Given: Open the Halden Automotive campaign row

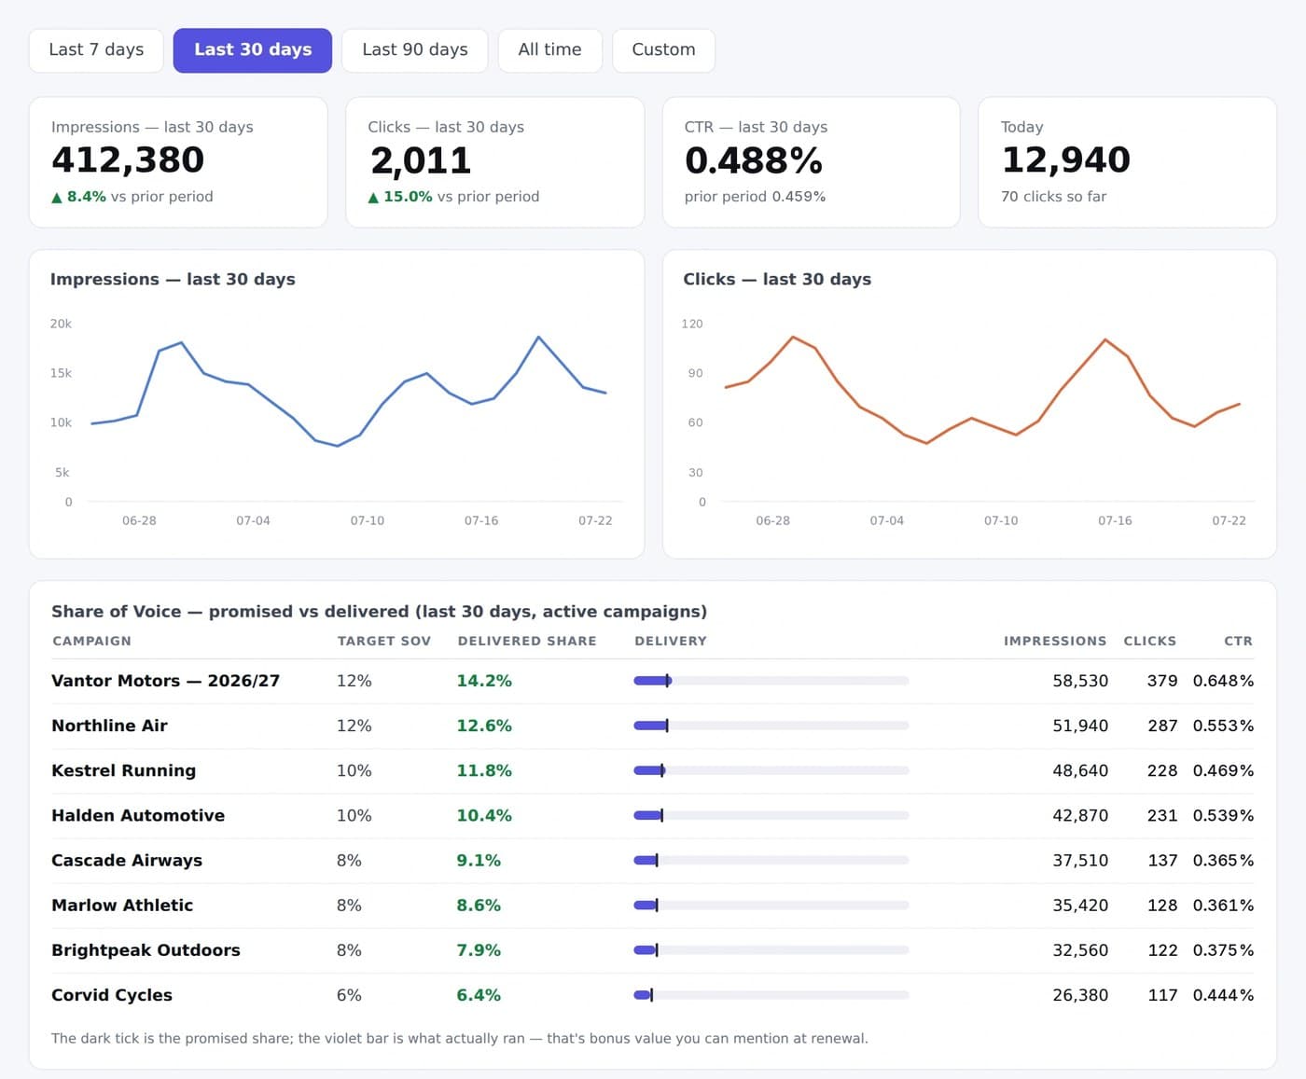Looking at the screenshot, I should 652,815.
